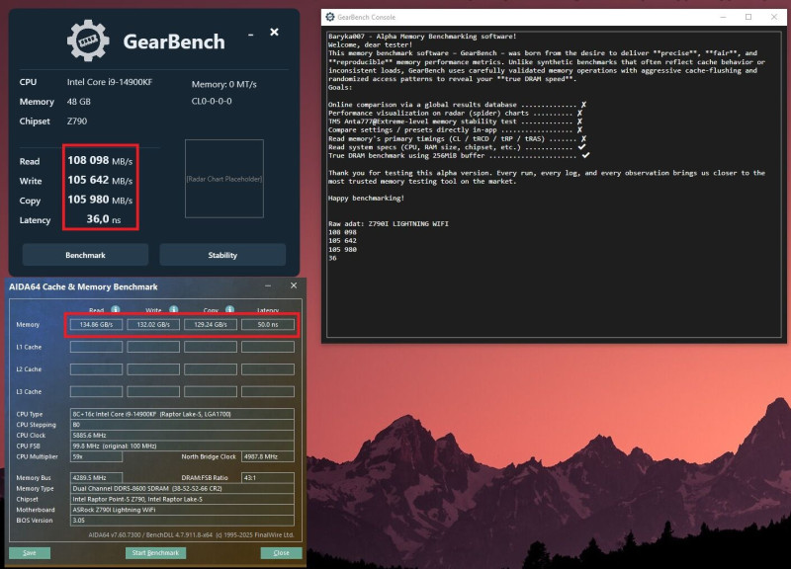The width and height of the screenshot is (791, 569).
Task: Click North Bridge Clock 4987.8 MHz field
Action: point(268,456)
